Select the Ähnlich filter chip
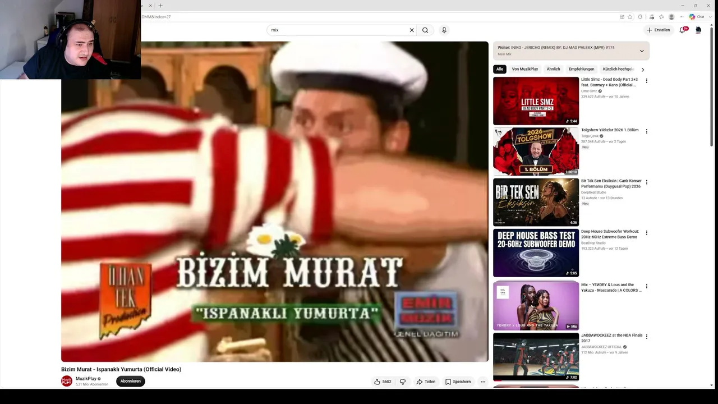 pyautogui.click(x=554, y=69)
